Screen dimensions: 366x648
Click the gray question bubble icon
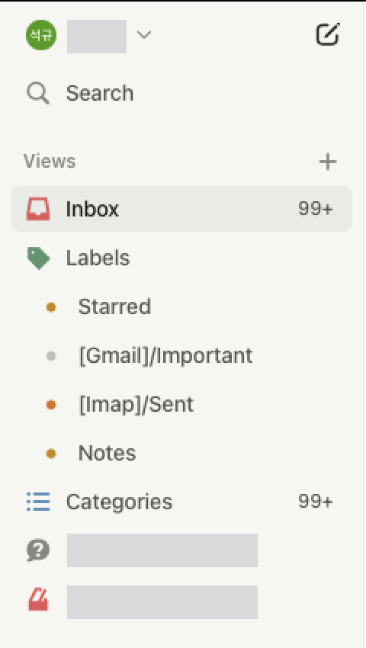tap(38, 551)
